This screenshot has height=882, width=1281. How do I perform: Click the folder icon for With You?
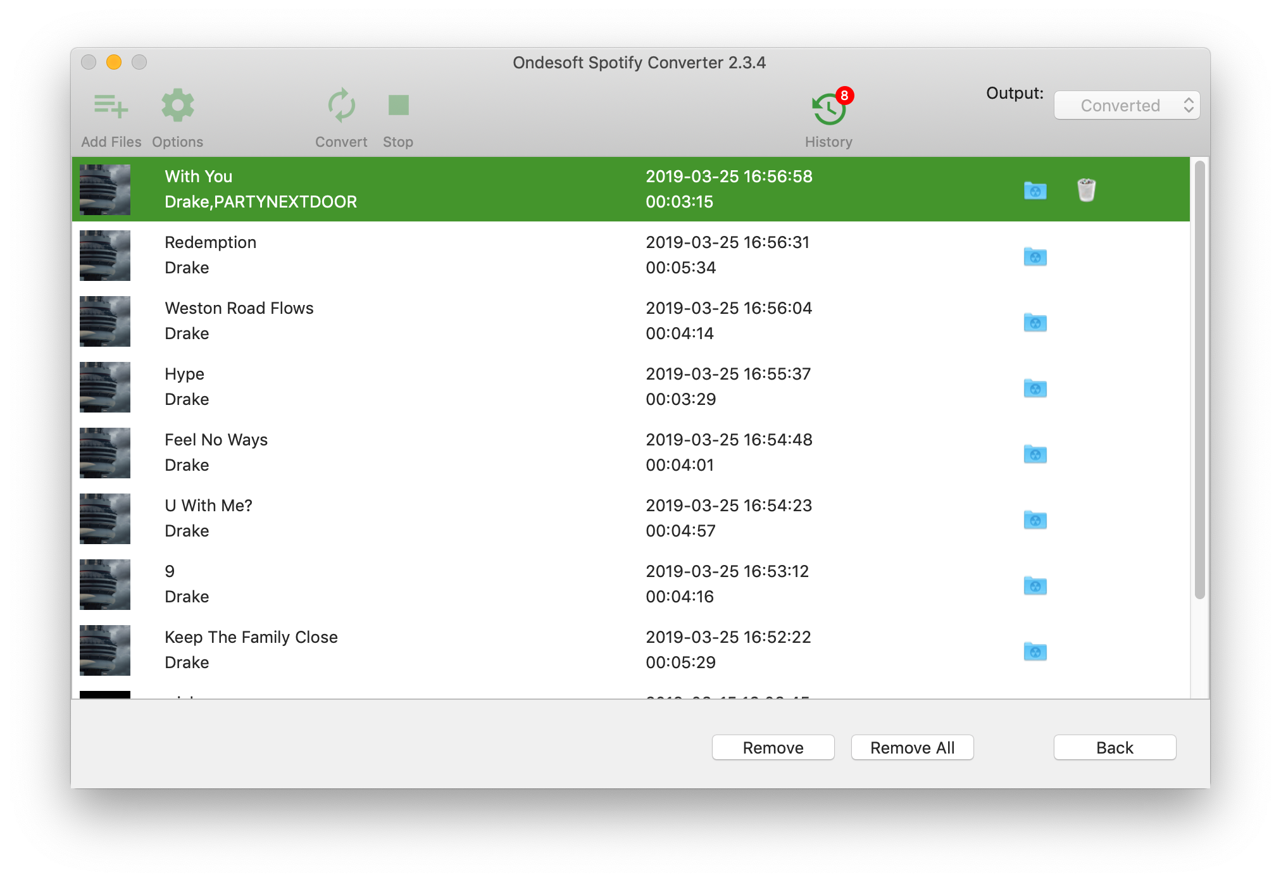coord(1035,190)
